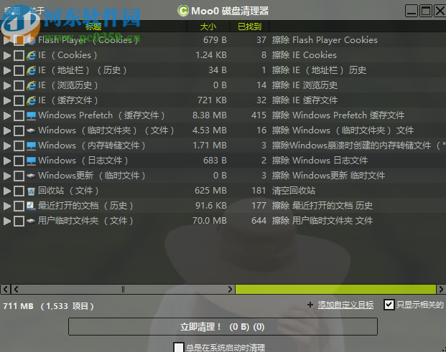Click the Windows 日志文件 monitor icon
This screenshot has width=446, height=352.
click(32, 161)
